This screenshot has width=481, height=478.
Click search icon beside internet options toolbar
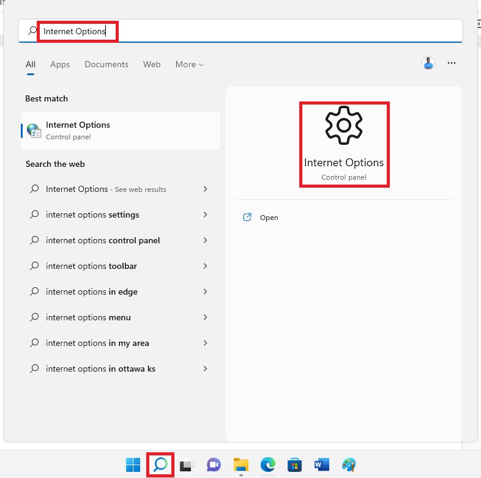coord(34,266)
